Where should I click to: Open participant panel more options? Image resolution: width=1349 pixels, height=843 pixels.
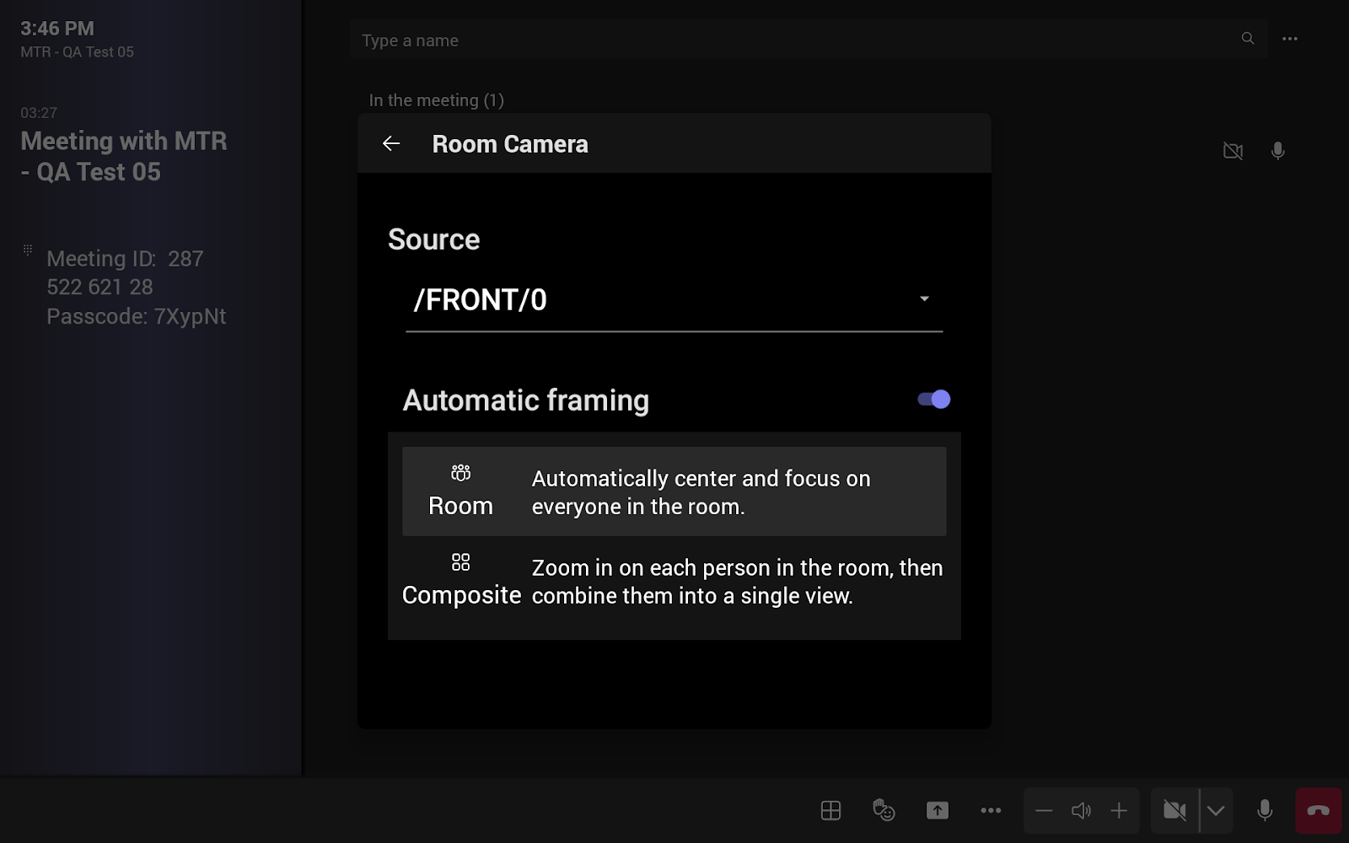1290,39
